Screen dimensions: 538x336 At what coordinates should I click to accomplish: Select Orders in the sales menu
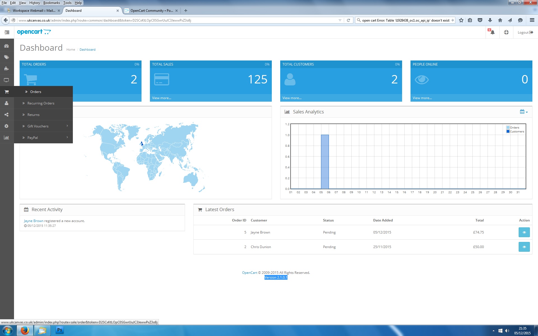43,92
